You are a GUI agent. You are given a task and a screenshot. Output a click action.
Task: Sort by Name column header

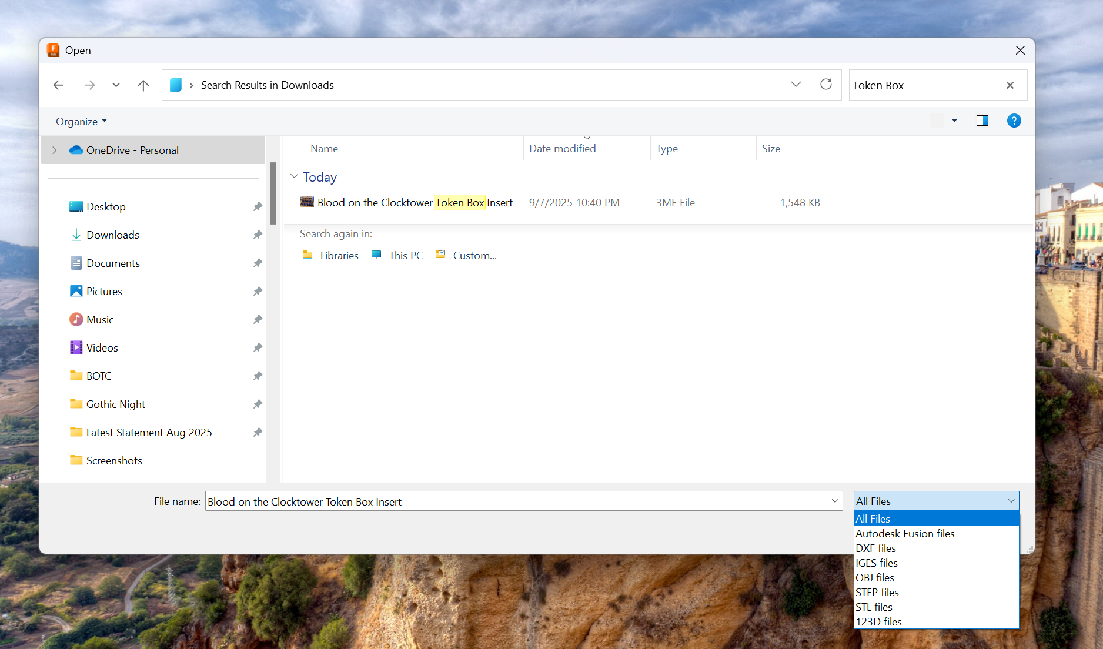325,149
